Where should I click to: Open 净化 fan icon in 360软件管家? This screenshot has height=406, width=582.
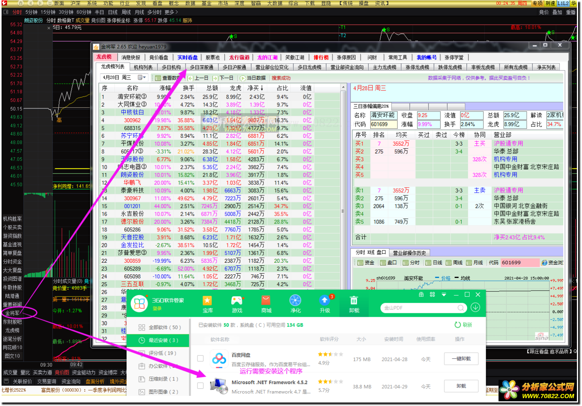pyautogui.click(x=295, y=300)
